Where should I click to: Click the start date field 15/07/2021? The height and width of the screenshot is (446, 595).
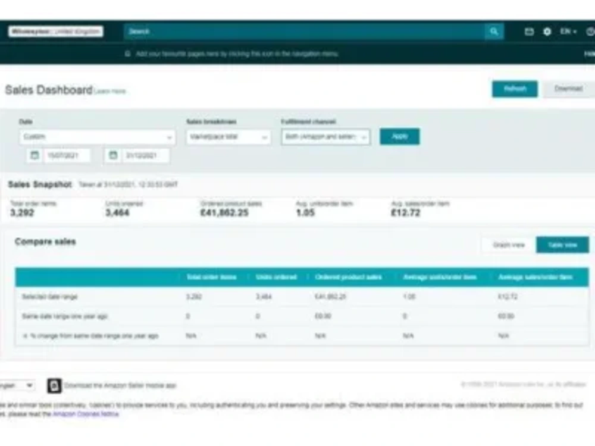click(x=67, y=155)
